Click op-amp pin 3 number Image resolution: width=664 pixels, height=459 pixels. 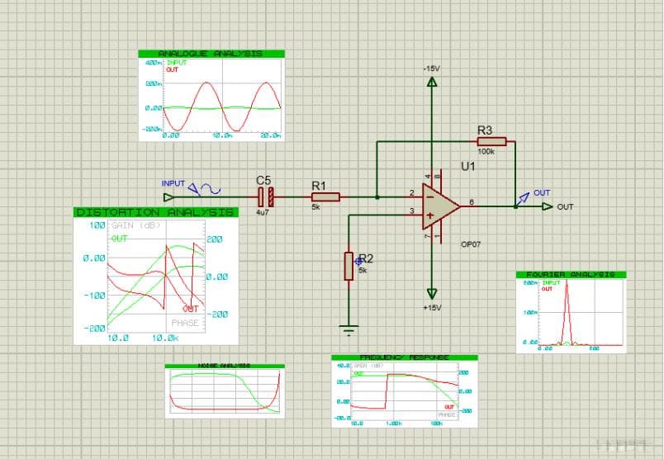(x=411, y=211)
